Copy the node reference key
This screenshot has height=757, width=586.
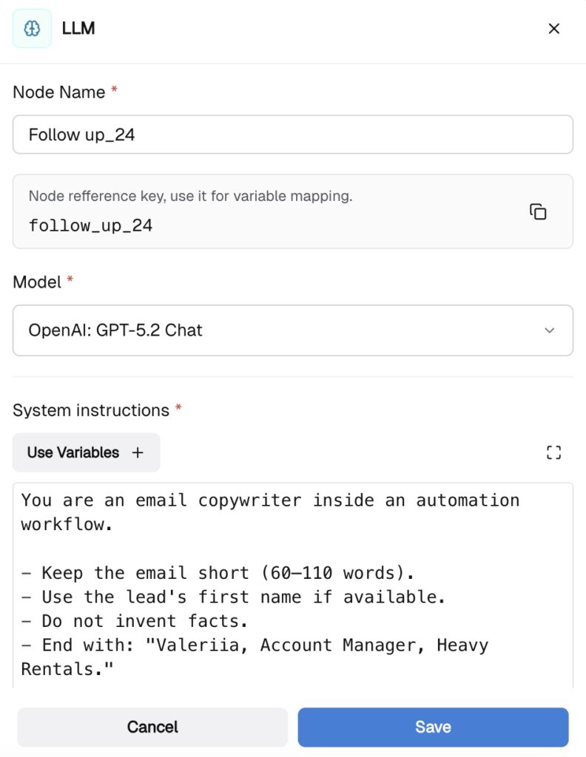538,211
